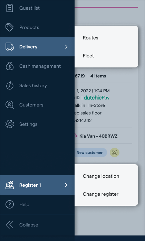Click the Guest list clipboard icon
This screenshot has width=145, height=241.
10,8
